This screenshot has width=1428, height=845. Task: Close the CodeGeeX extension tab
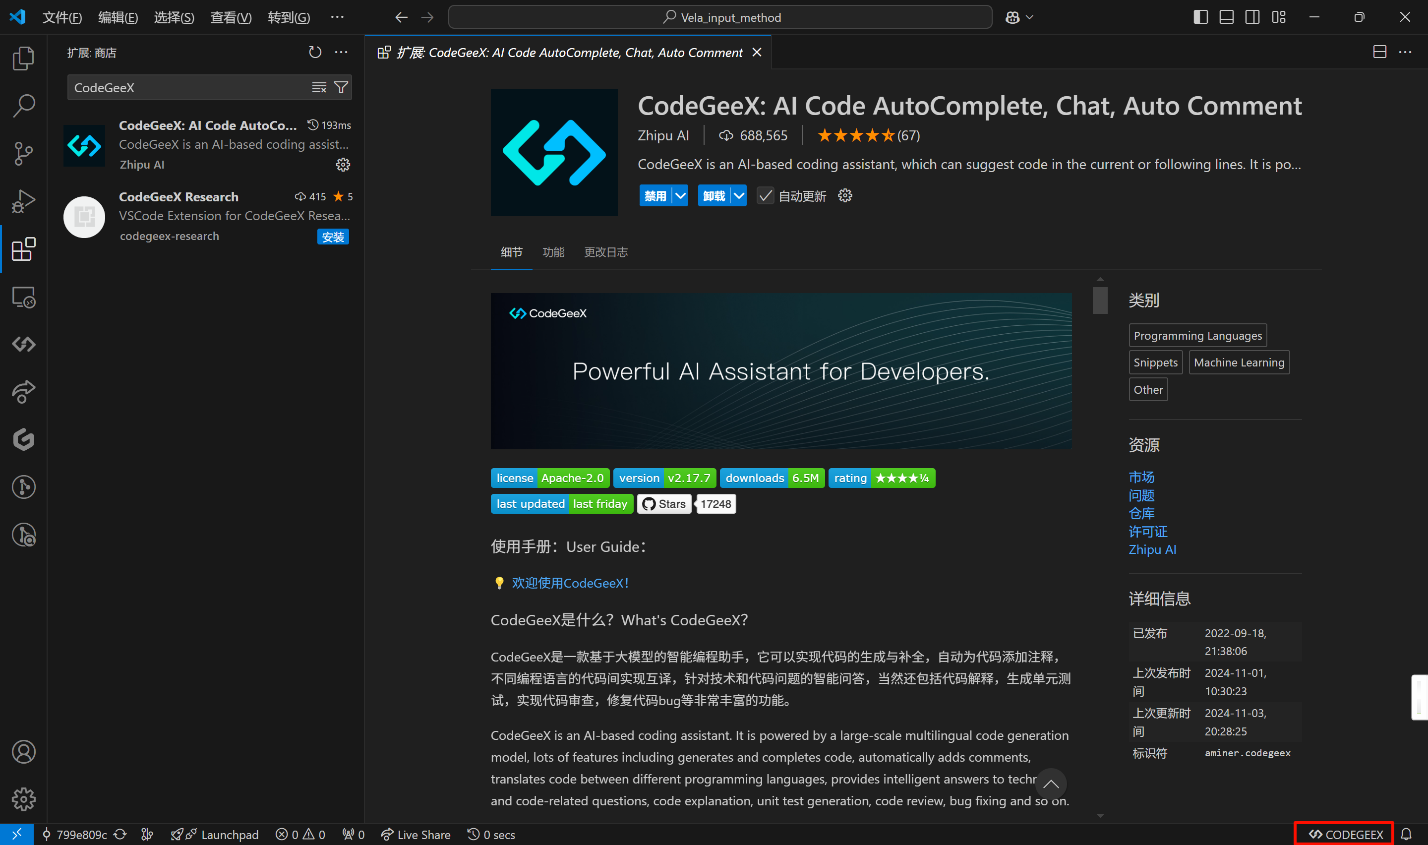pyautogui.click(x=757, y=53)
